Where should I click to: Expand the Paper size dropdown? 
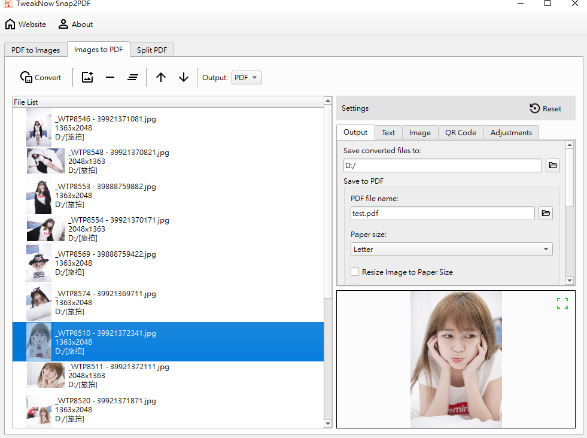pyautogui.click(x=452, y=250)
